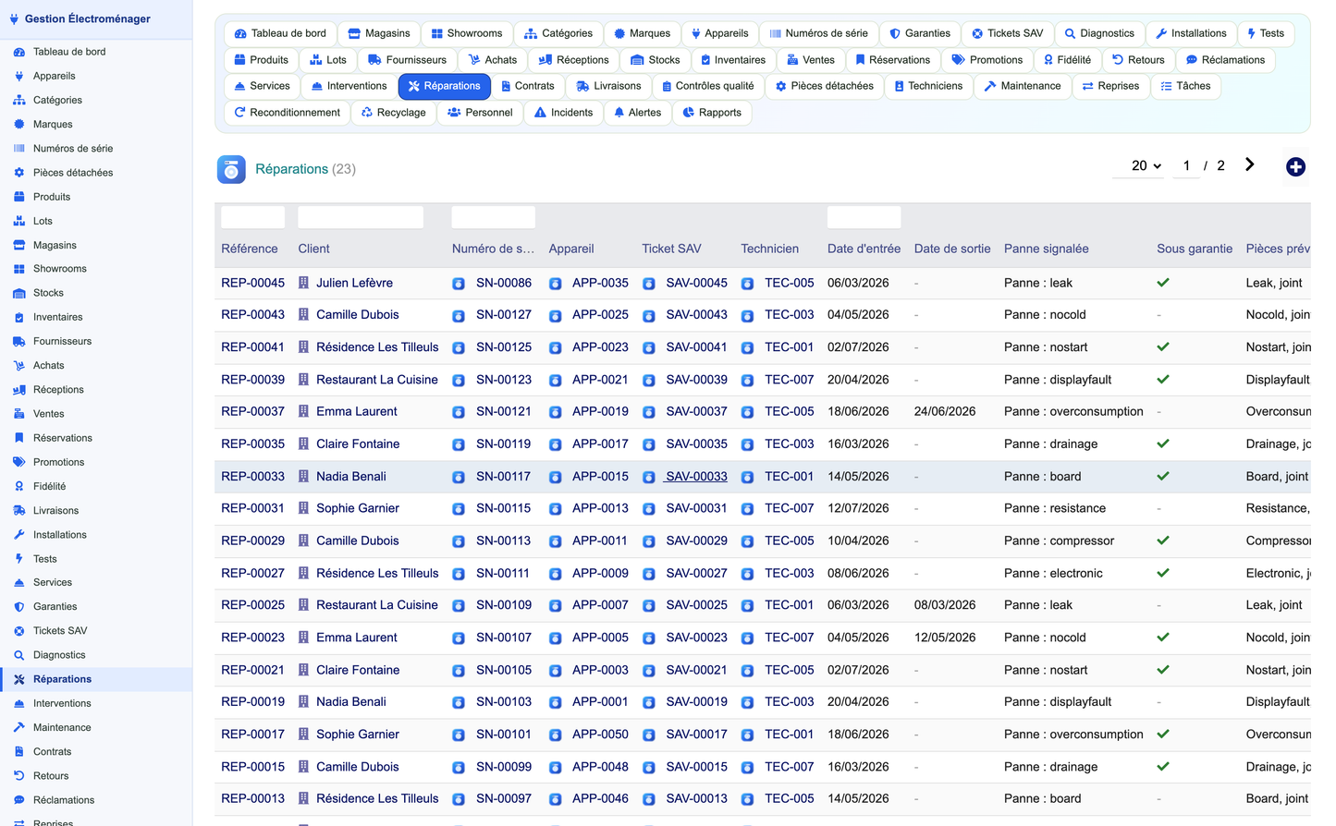The width and height of the screenshot is (1336, 826).
Task: Open the 20 rows-per-page dropdown
Action: click(x=1146, y=165)
